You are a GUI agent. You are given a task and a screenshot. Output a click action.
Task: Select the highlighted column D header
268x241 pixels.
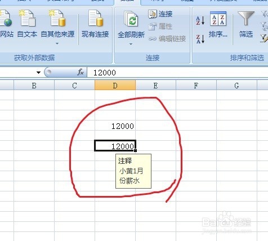(x=115, y=86)
